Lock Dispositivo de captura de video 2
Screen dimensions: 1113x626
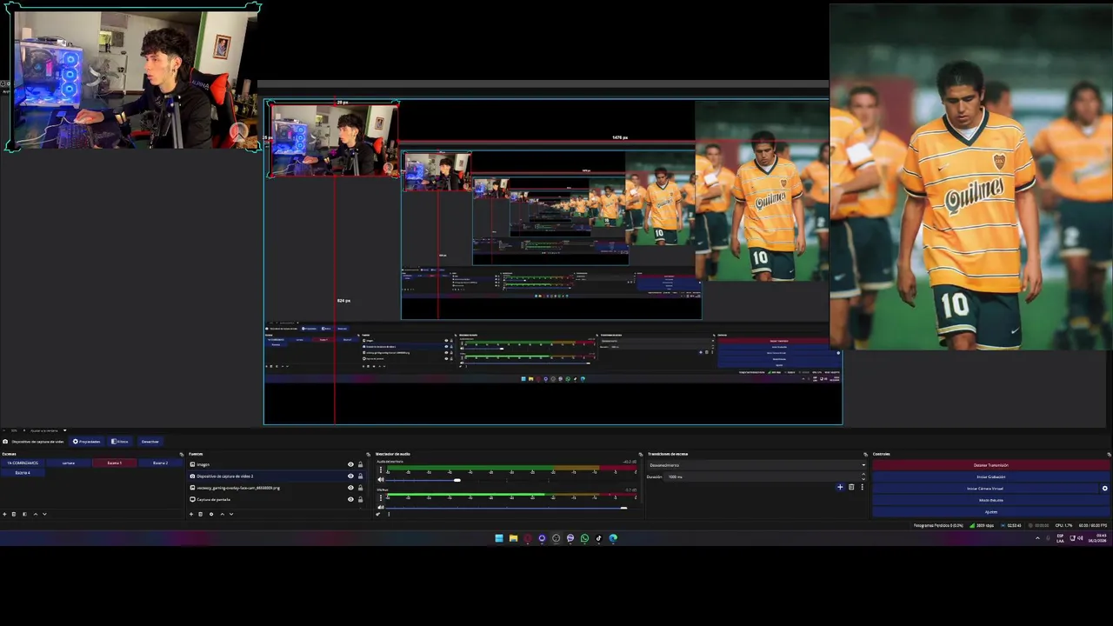pos(360,476)
